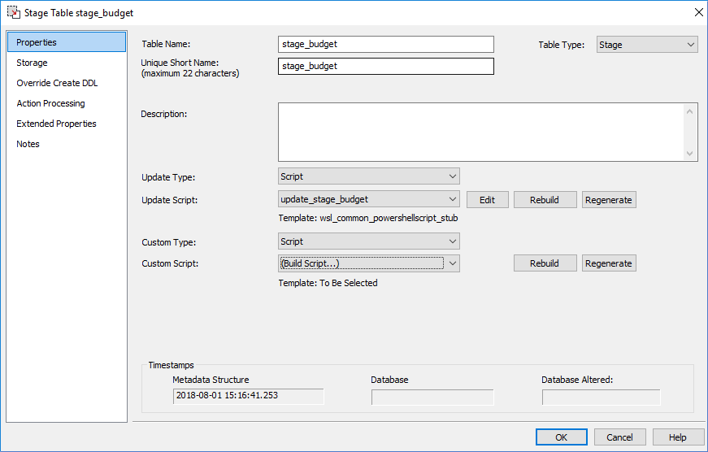Click inside the Table Name field
The image size is (708, 452).
pos(385,45)
